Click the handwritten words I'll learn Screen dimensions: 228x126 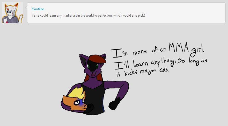[130, 64]
